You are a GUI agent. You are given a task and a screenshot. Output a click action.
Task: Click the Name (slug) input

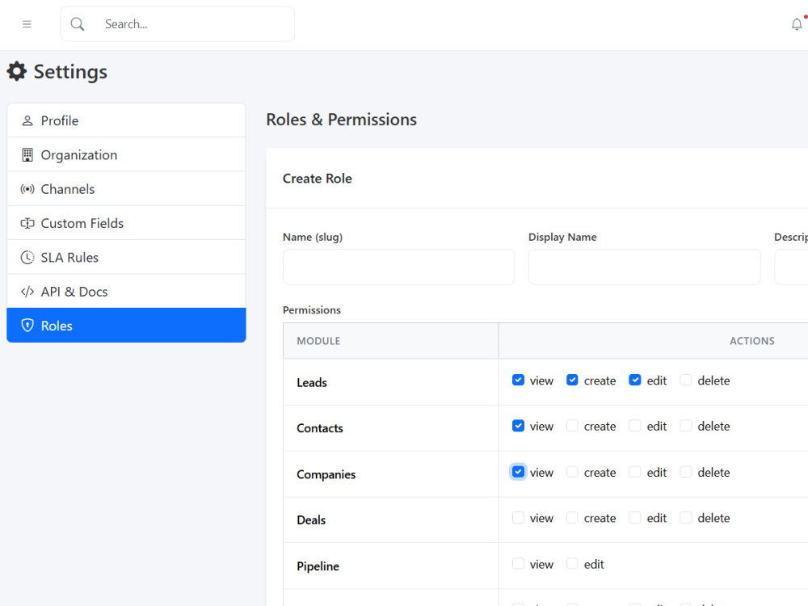tap(399, 267)
